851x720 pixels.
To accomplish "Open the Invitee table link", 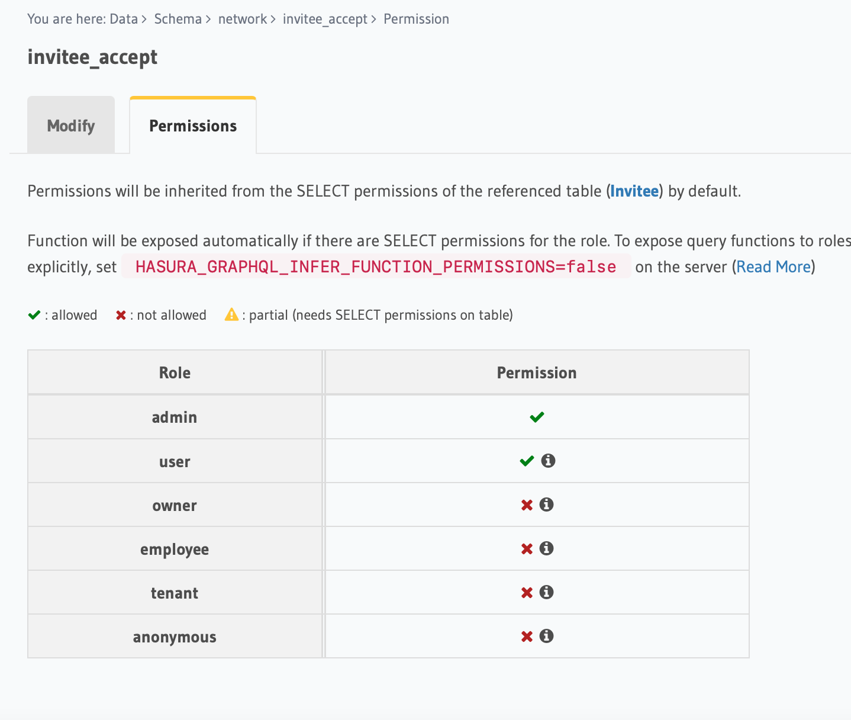I will click(x=634, y=191).
